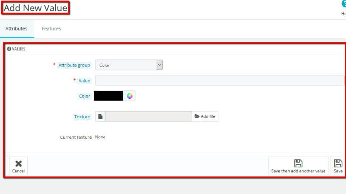
Task: Open the Attributes tab
Action: click(16, 28)
